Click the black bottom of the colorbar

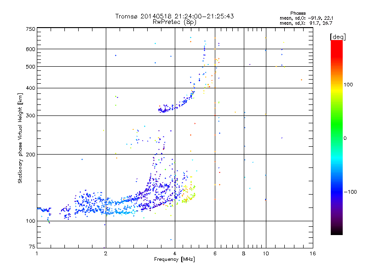pyautogui.click(x=337, y=231)
